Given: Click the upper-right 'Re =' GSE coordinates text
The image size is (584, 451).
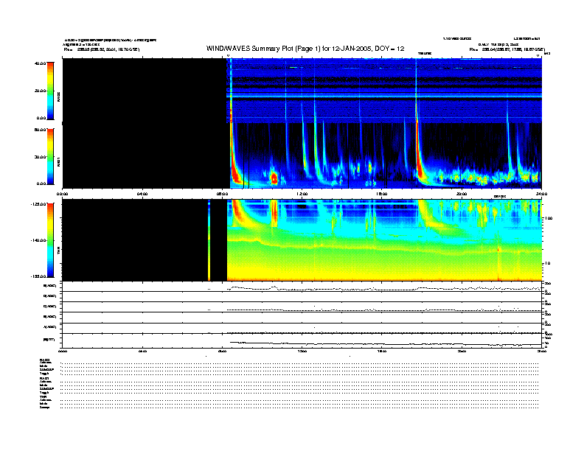Looking at the screenshot, I should click(507, 49).
